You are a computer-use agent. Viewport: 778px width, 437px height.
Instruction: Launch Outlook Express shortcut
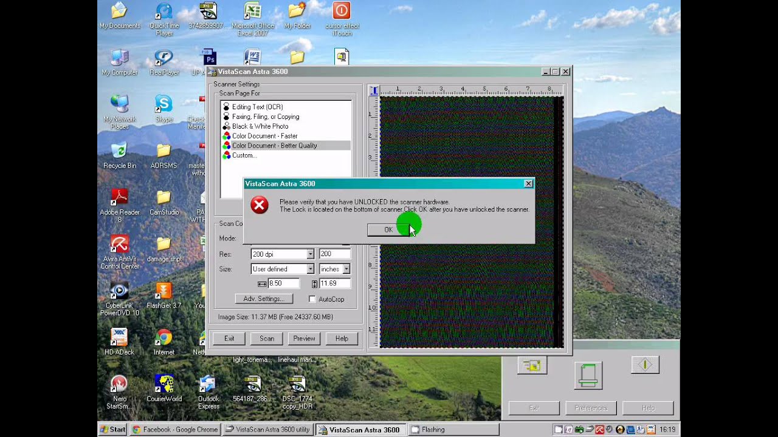208,392
